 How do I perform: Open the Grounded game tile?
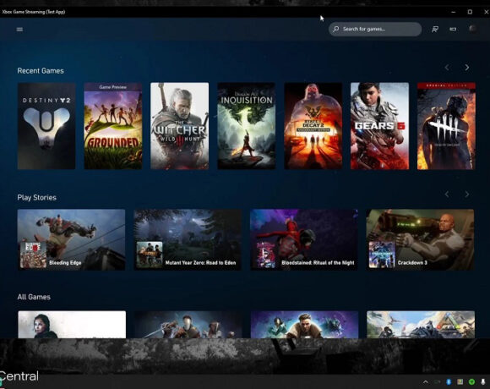click(113, 126)
